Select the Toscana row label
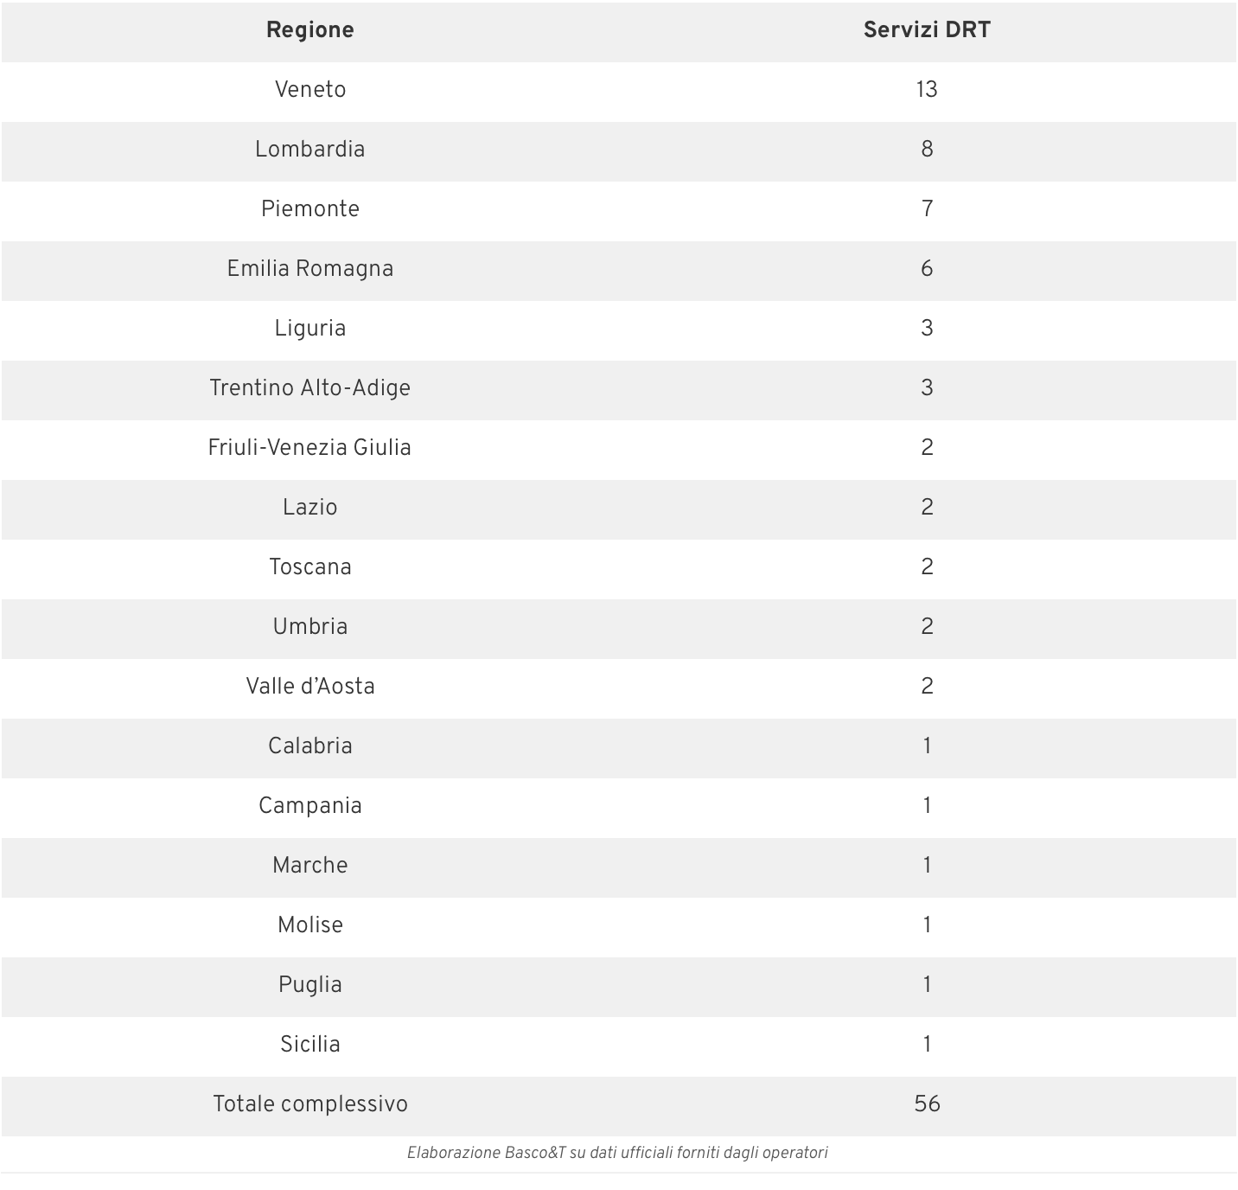The image size is (1238, 1190). point(309,567)
